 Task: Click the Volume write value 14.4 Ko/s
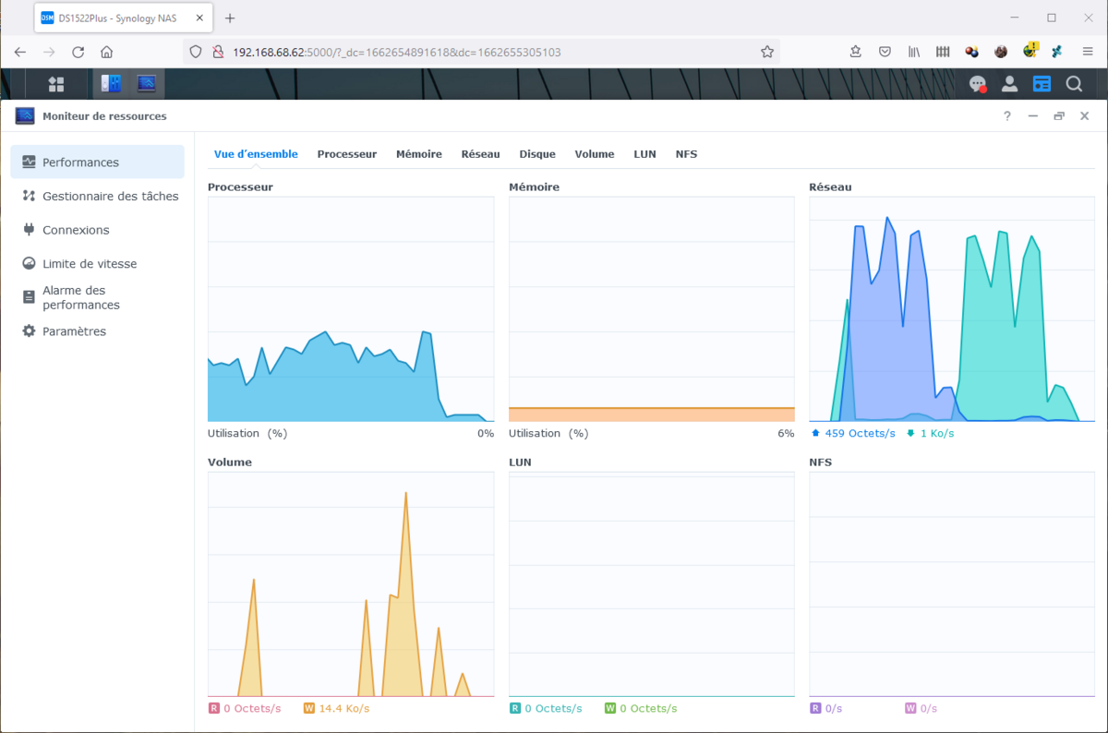click(343, 708)
